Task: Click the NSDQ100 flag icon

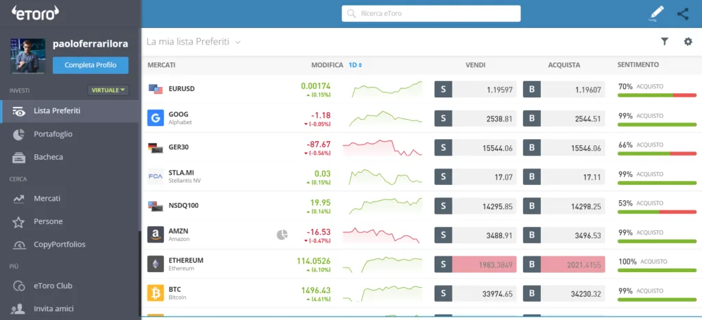Action: point(156,206)
